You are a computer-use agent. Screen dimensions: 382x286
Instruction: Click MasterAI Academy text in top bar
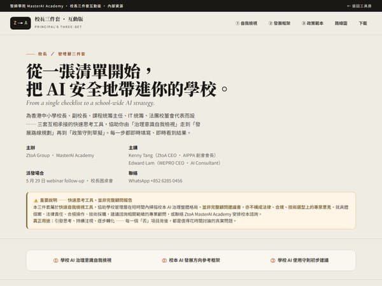pos(45,6)
